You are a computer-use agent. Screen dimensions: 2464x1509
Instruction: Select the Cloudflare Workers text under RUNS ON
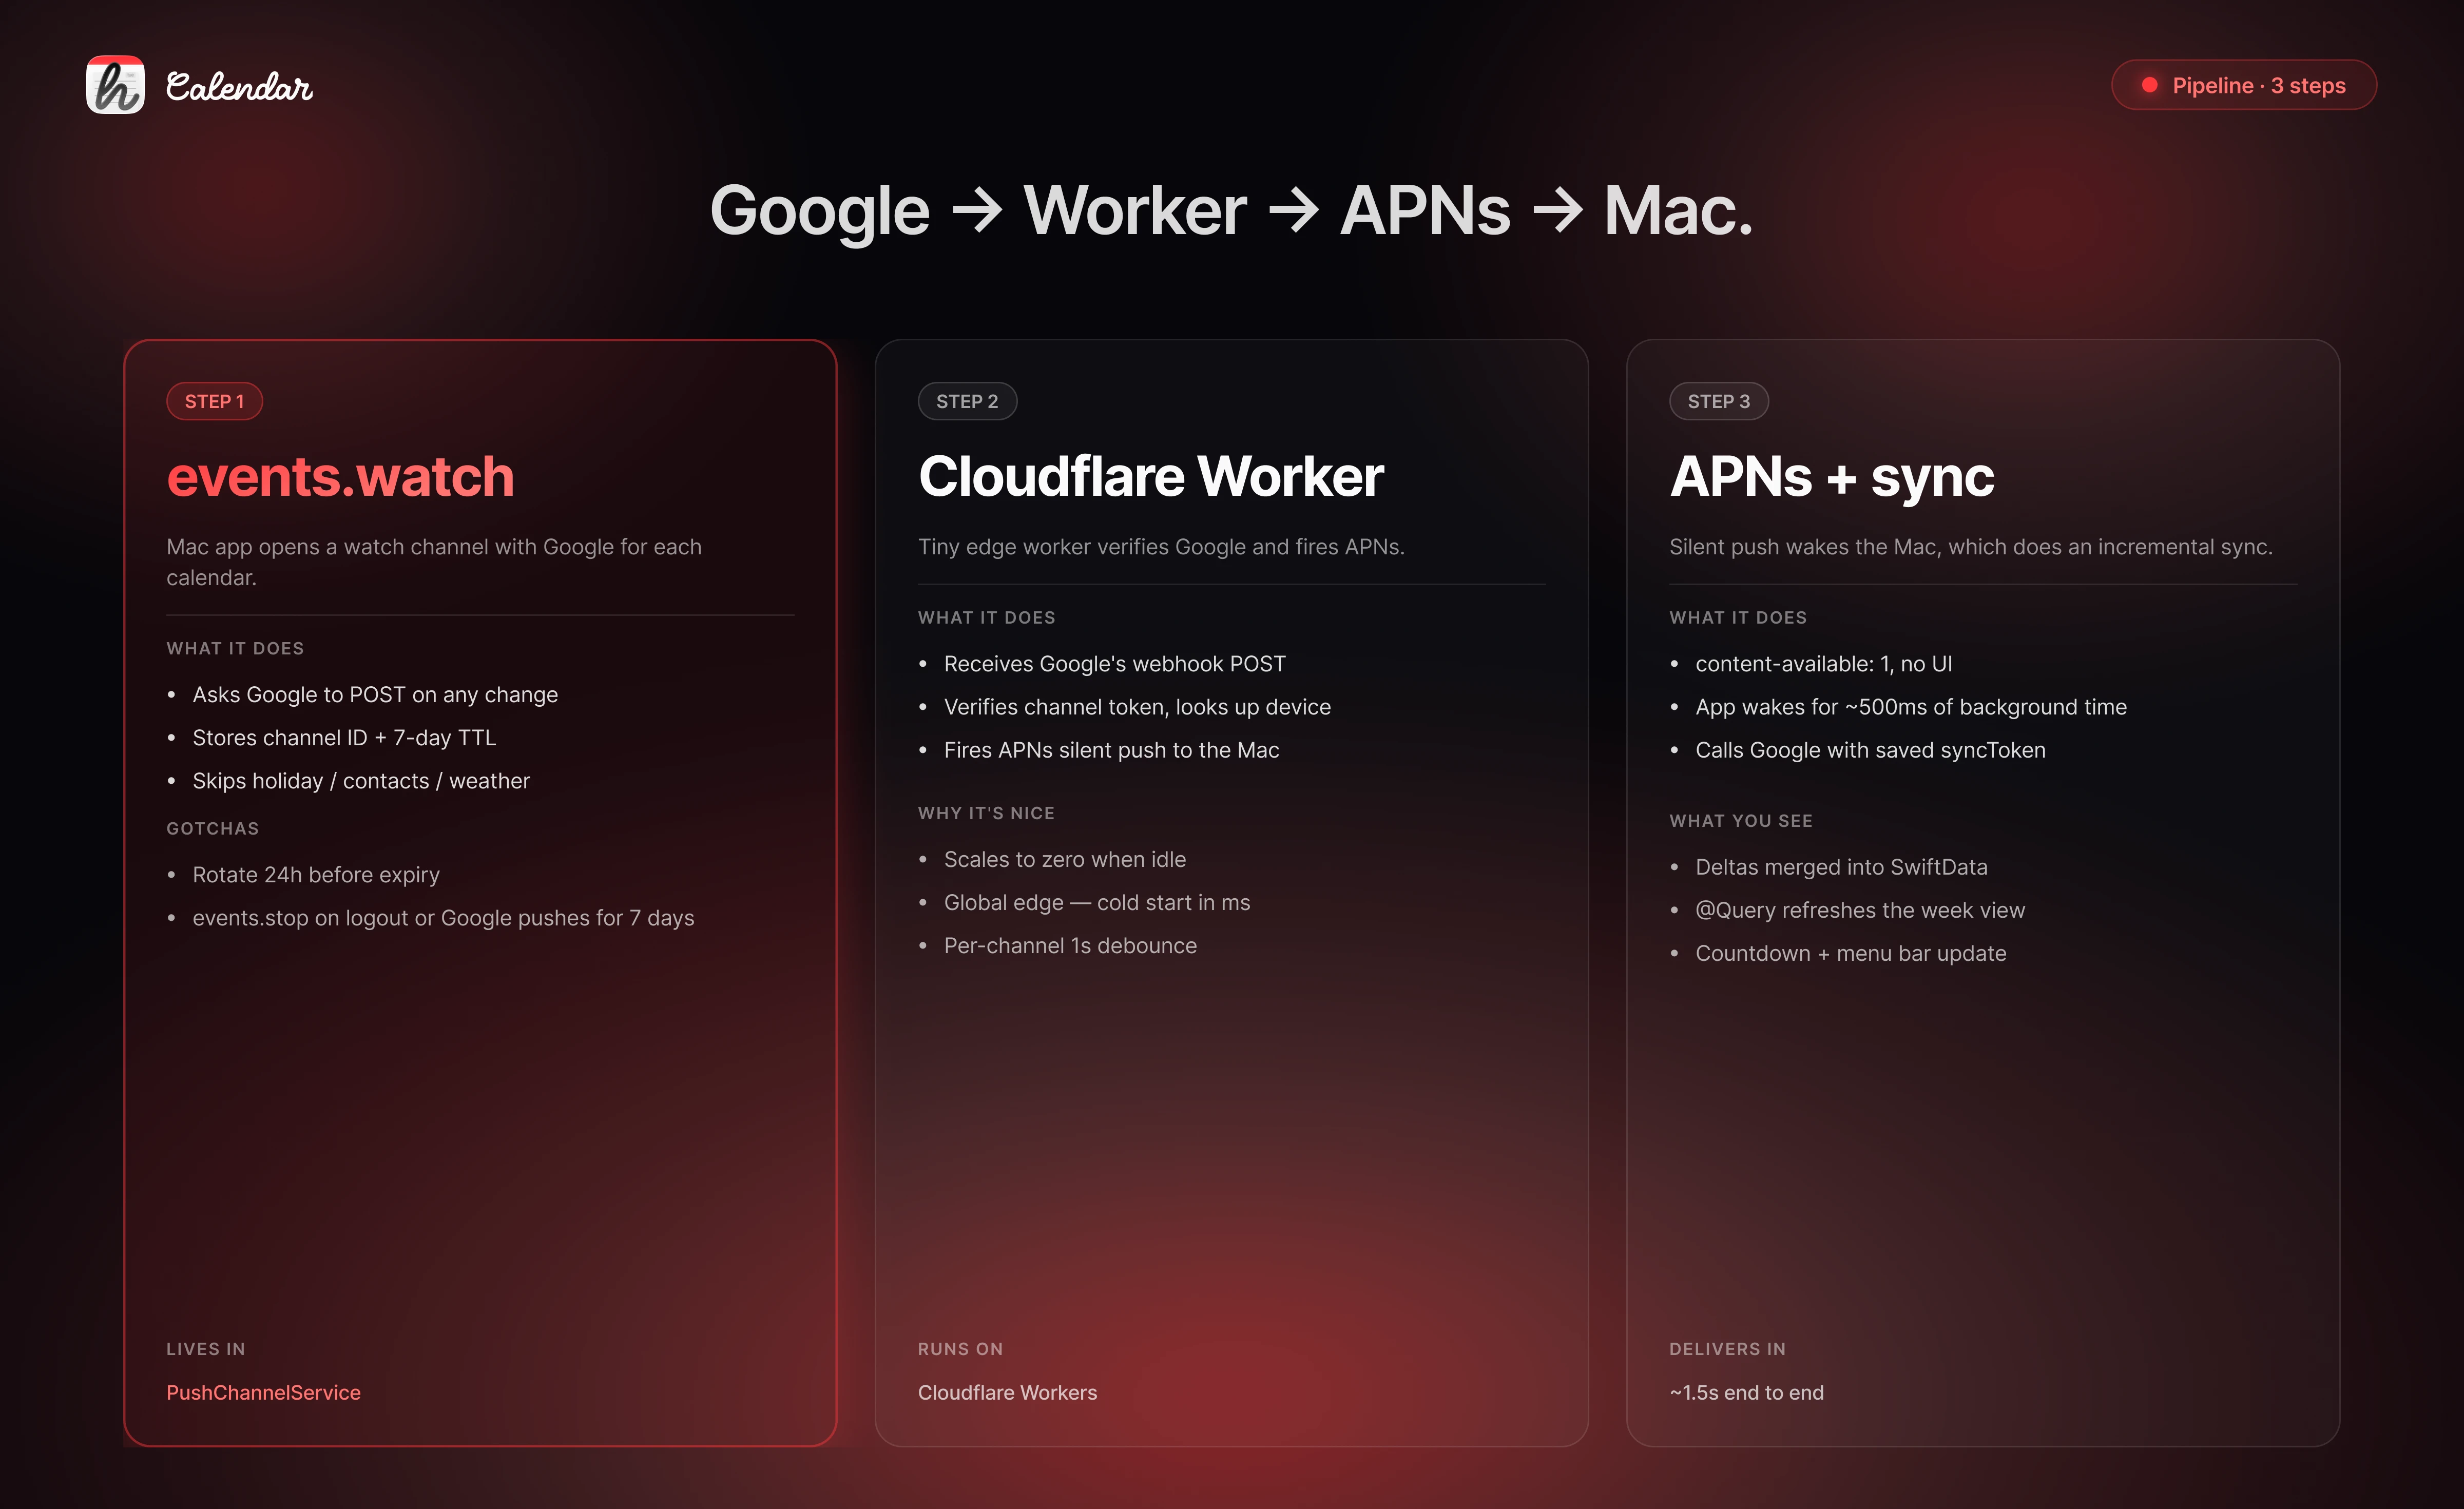pyautogui.click(x=1008, y=1392)
